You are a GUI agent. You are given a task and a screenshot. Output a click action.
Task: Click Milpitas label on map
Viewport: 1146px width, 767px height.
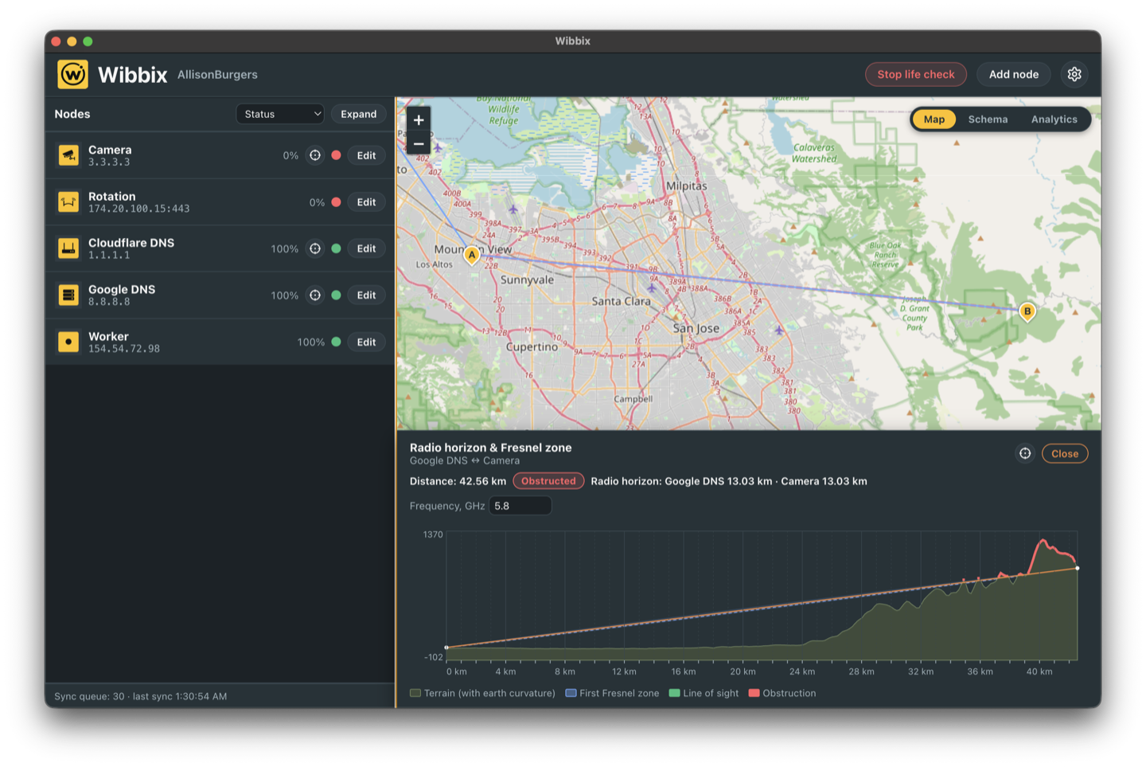coord(687,186)
